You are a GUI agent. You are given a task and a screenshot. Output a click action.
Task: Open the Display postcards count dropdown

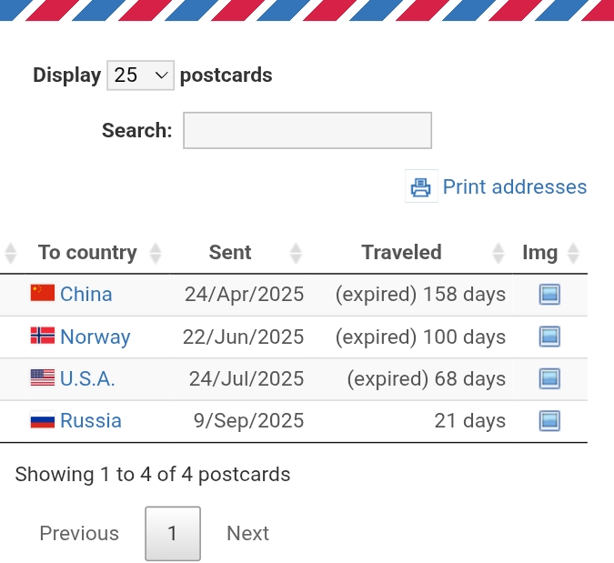point(140,75)
